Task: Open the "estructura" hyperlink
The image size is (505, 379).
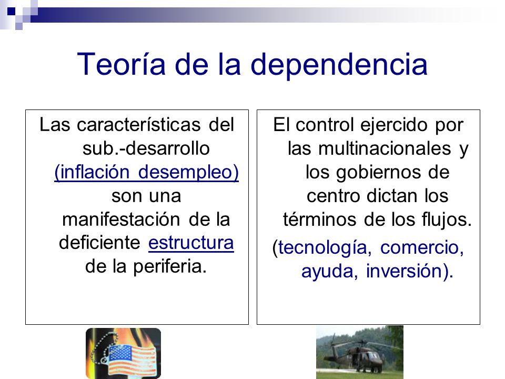Action: 191,243
